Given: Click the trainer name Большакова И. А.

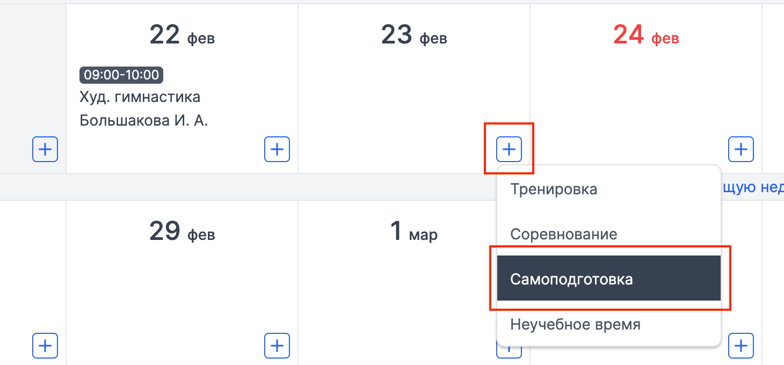Looking at the screenshot, I should click(144, 121).
